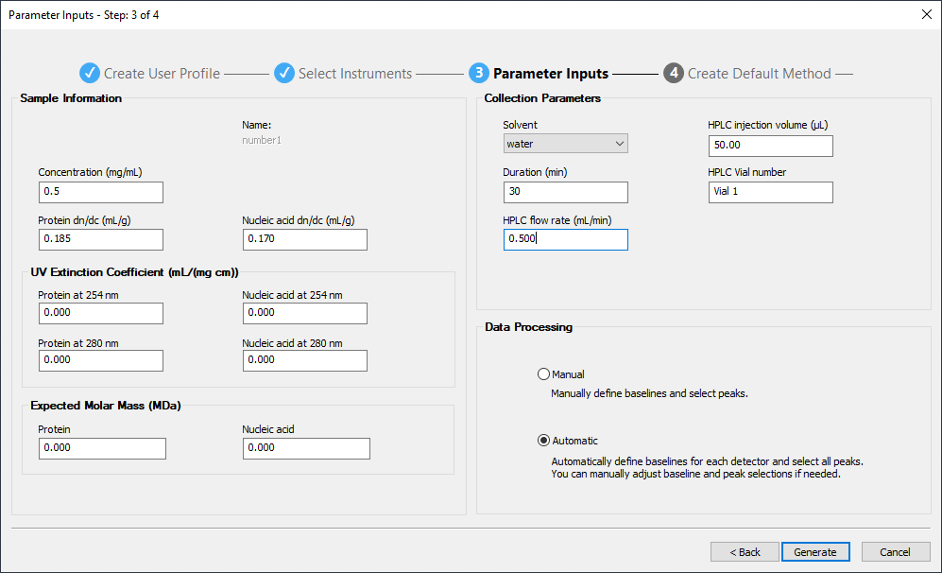
Task: Click the Back button
Action: [744, 552]
